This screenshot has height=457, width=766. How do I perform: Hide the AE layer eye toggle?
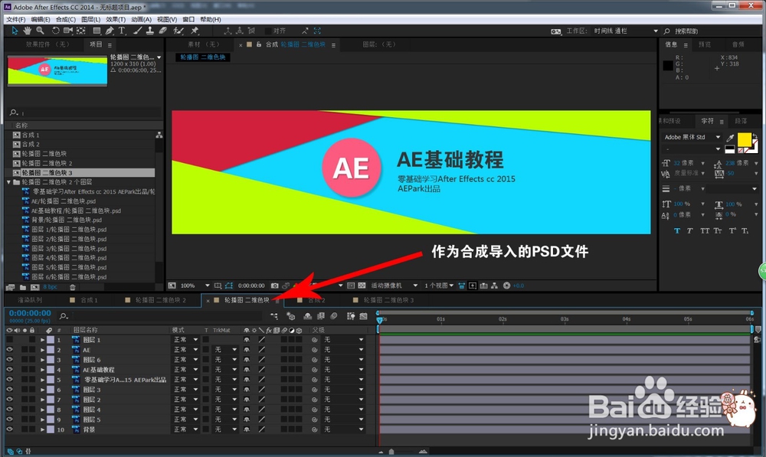coord(9,350)
